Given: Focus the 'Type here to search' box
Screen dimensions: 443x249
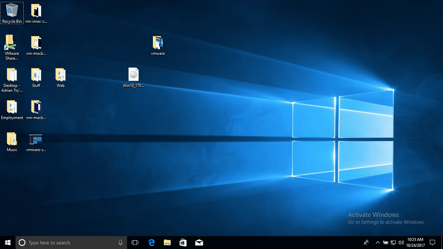Looking at the screenshot, I should coord(71,242).
